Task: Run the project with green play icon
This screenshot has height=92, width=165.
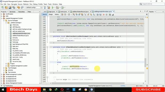Action: [53, 7]
